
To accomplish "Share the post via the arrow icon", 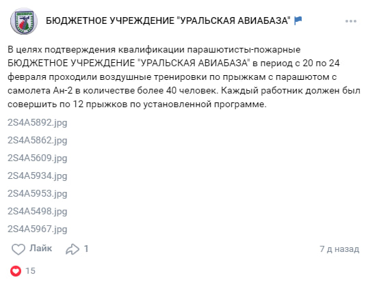I will (x=73, y=249).
